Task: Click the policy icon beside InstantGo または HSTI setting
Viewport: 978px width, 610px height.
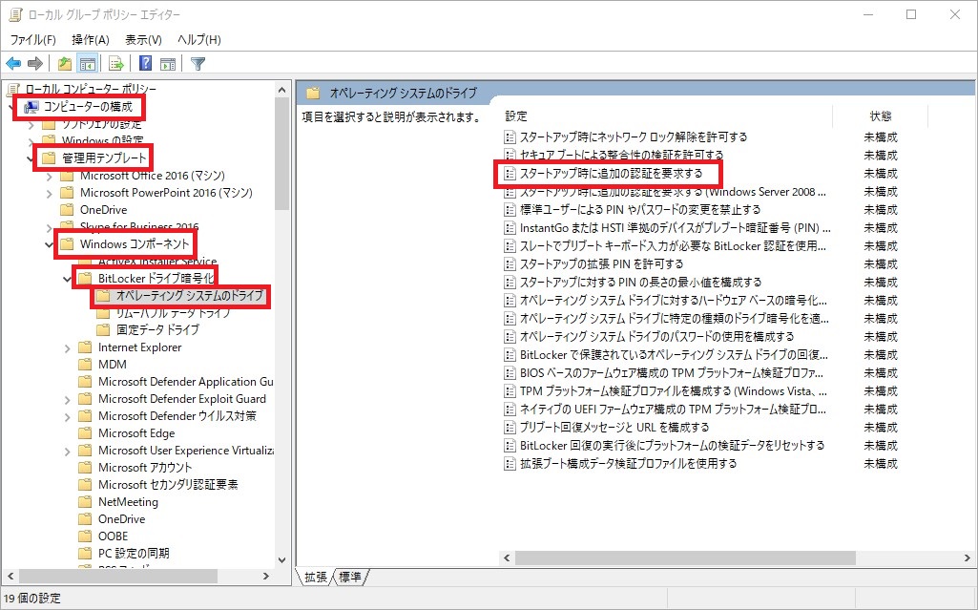Action: click(510, 228)
